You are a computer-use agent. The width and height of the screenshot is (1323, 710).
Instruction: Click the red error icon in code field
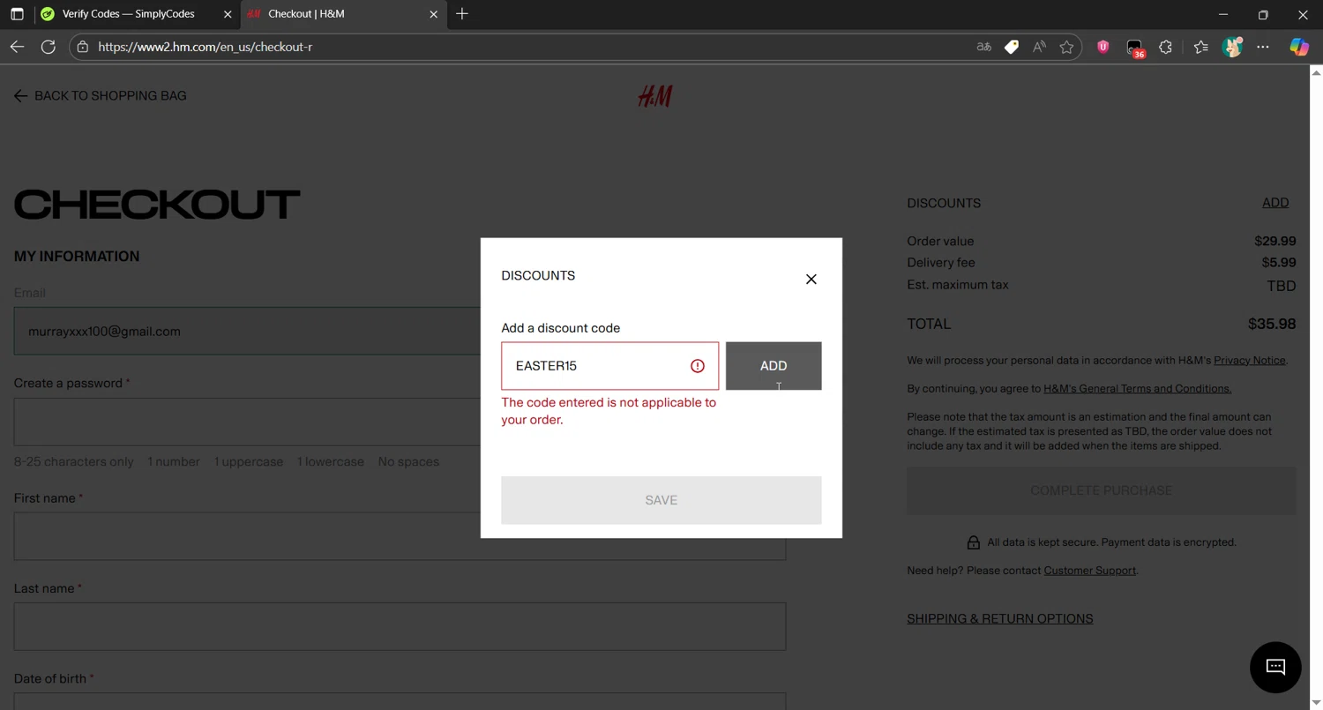tap(698, 366)
